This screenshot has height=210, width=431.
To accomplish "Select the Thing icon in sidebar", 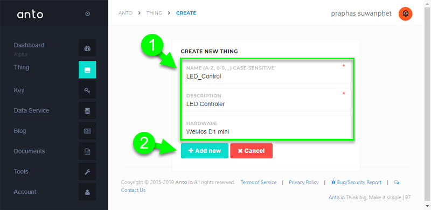I will 87,69.
